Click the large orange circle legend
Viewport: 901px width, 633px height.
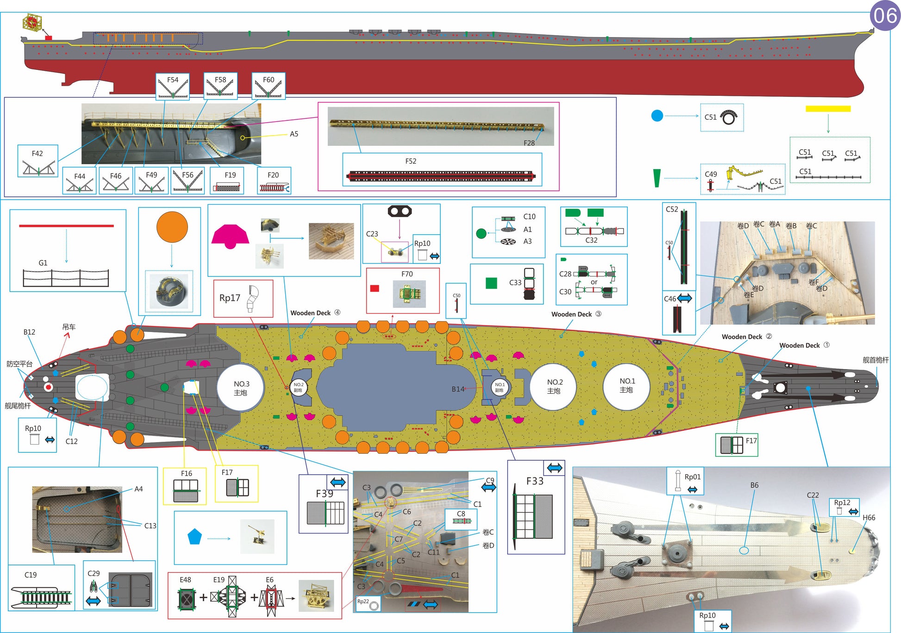coord(172,227)
